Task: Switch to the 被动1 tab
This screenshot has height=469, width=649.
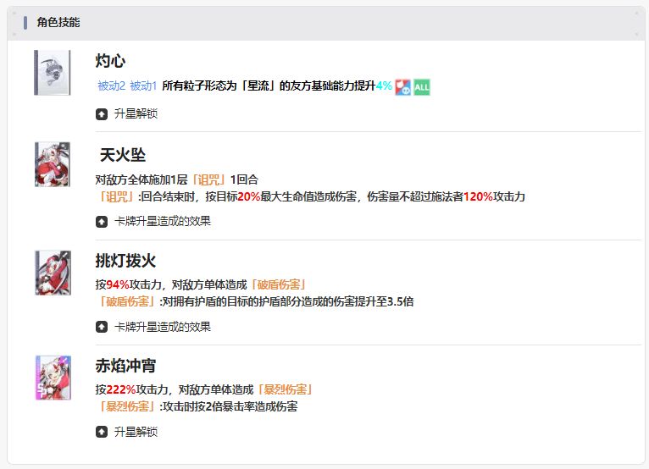Action: pyautogui.click(x=143, y=86)
